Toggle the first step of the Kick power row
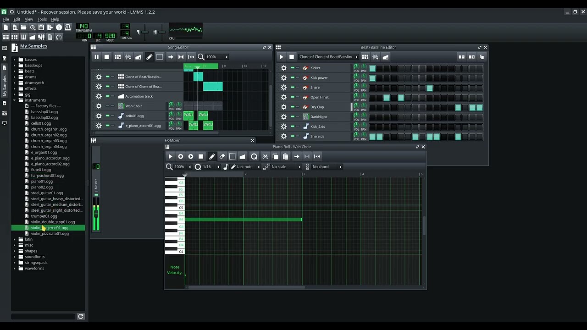The image size is (587, 330). pyautogui.click(x=372, y=78)
